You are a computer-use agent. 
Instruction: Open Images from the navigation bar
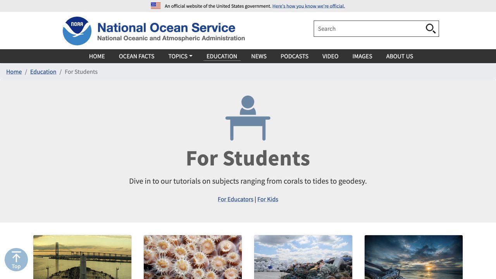click(x=362, y=56)
